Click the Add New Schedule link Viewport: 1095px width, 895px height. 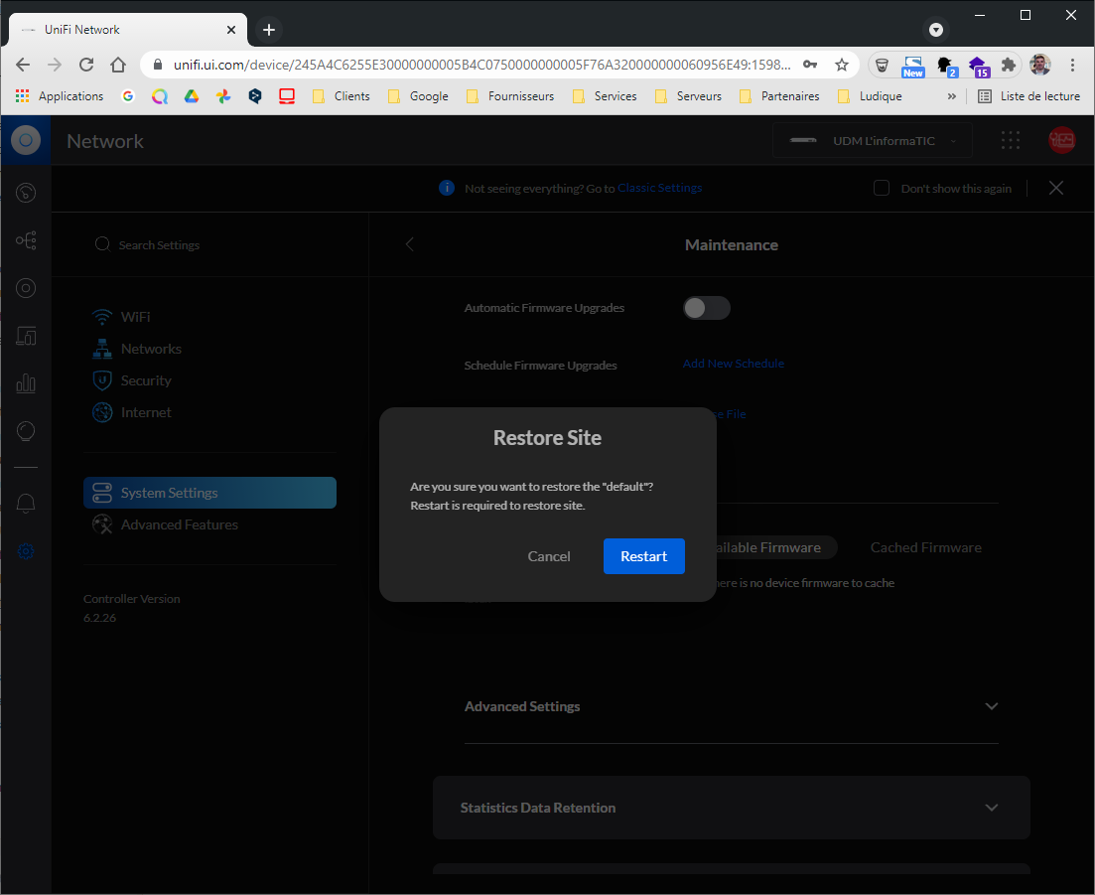(733, 364)
